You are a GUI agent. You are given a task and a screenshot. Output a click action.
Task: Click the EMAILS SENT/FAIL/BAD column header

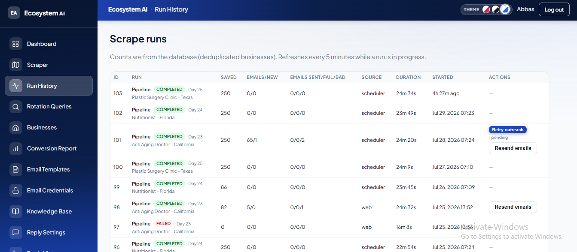pyautogui.click(x=318, y=77)
